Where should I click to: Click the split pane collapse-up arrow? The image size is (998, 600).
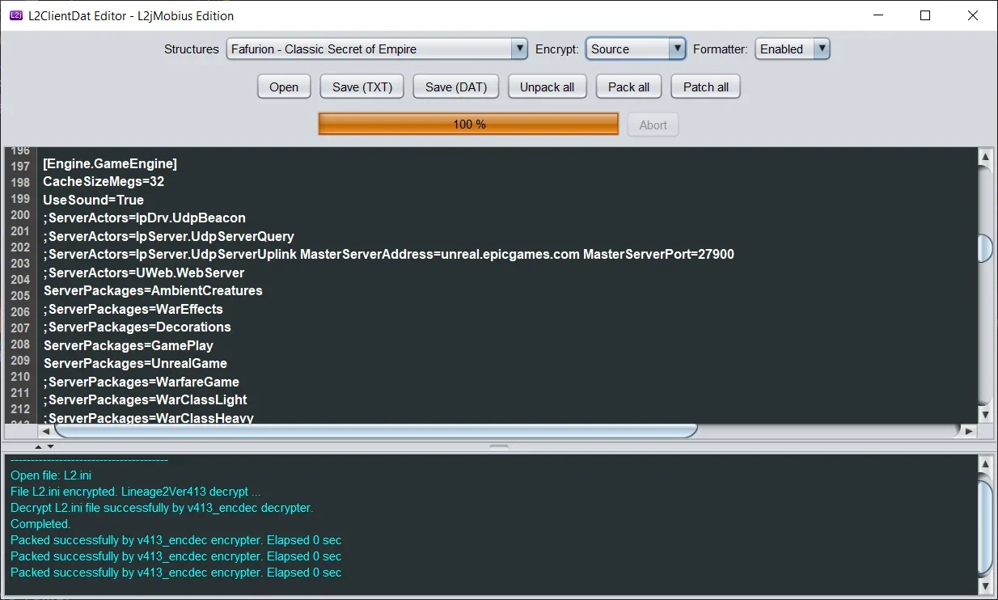[37, 446]
